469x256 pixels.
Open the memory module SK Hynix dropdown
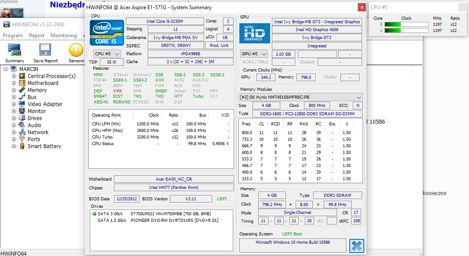301,97
